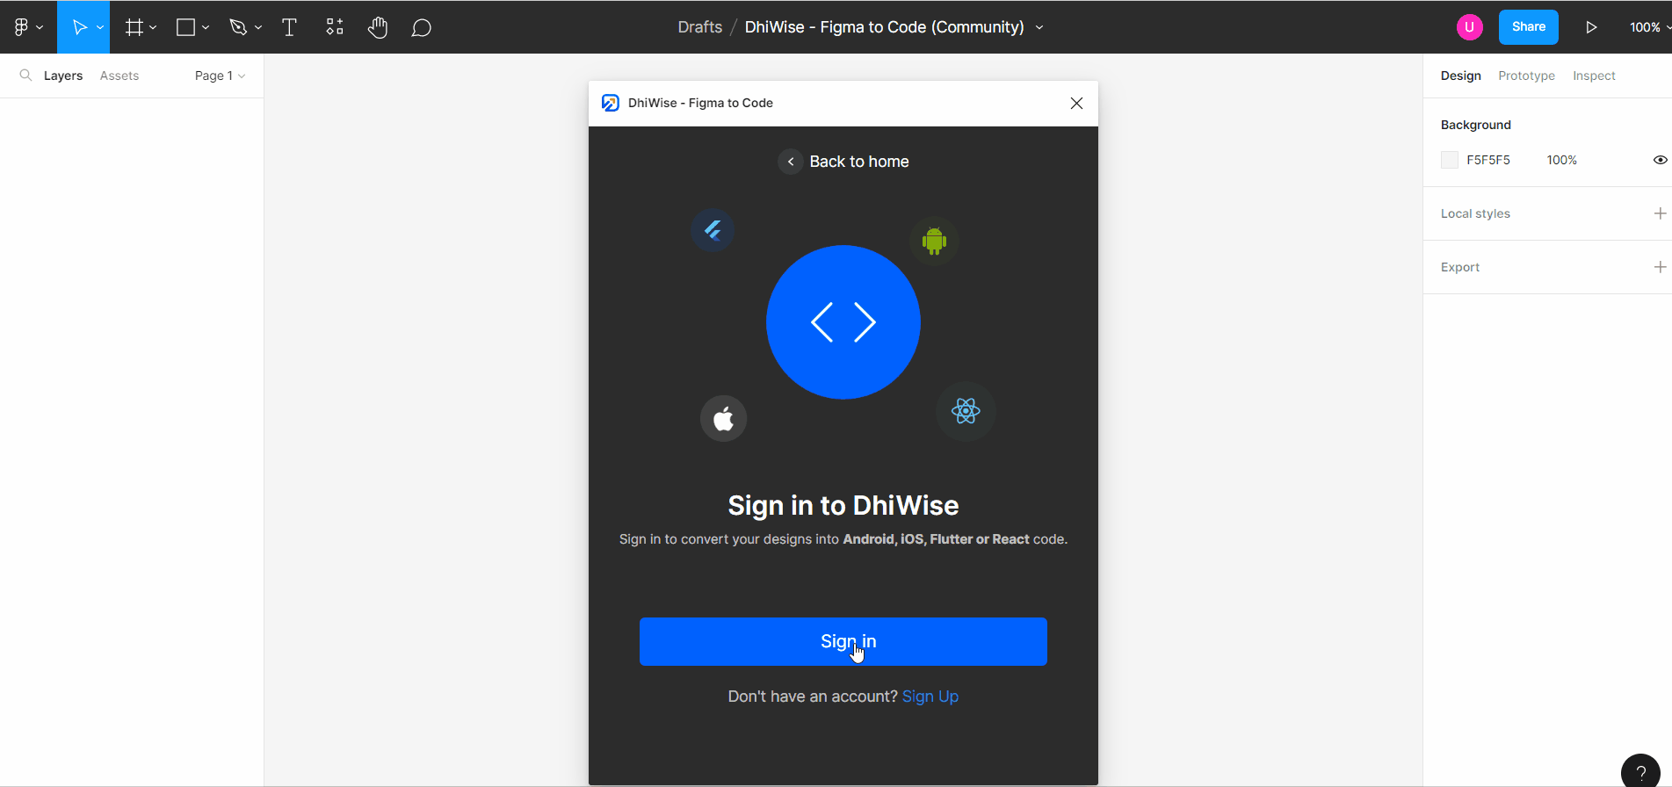This screenshot has height=787, width=1672.
Task: Add an export setting with plus
Action: (1660, 267)
